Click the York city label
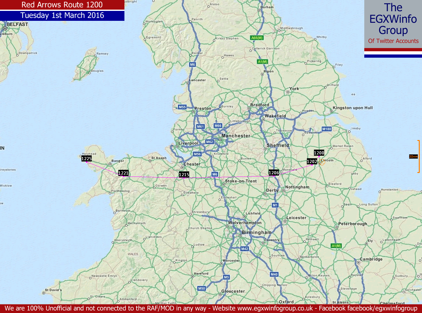The height and width of the screenshot is (313, 422). [294, 89]
